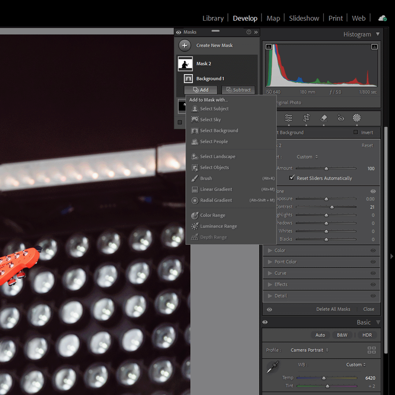Select the Mask 2 thumbnail
The height and width of the screenshot is (395, 395).
coord(185,64)
